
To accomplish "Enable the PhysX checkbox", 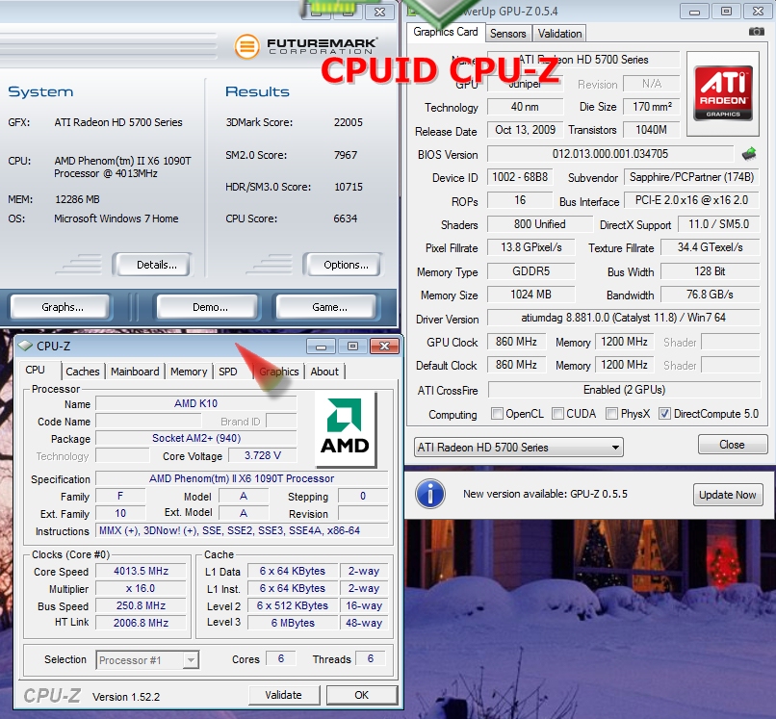I will (x=612, y=413).
